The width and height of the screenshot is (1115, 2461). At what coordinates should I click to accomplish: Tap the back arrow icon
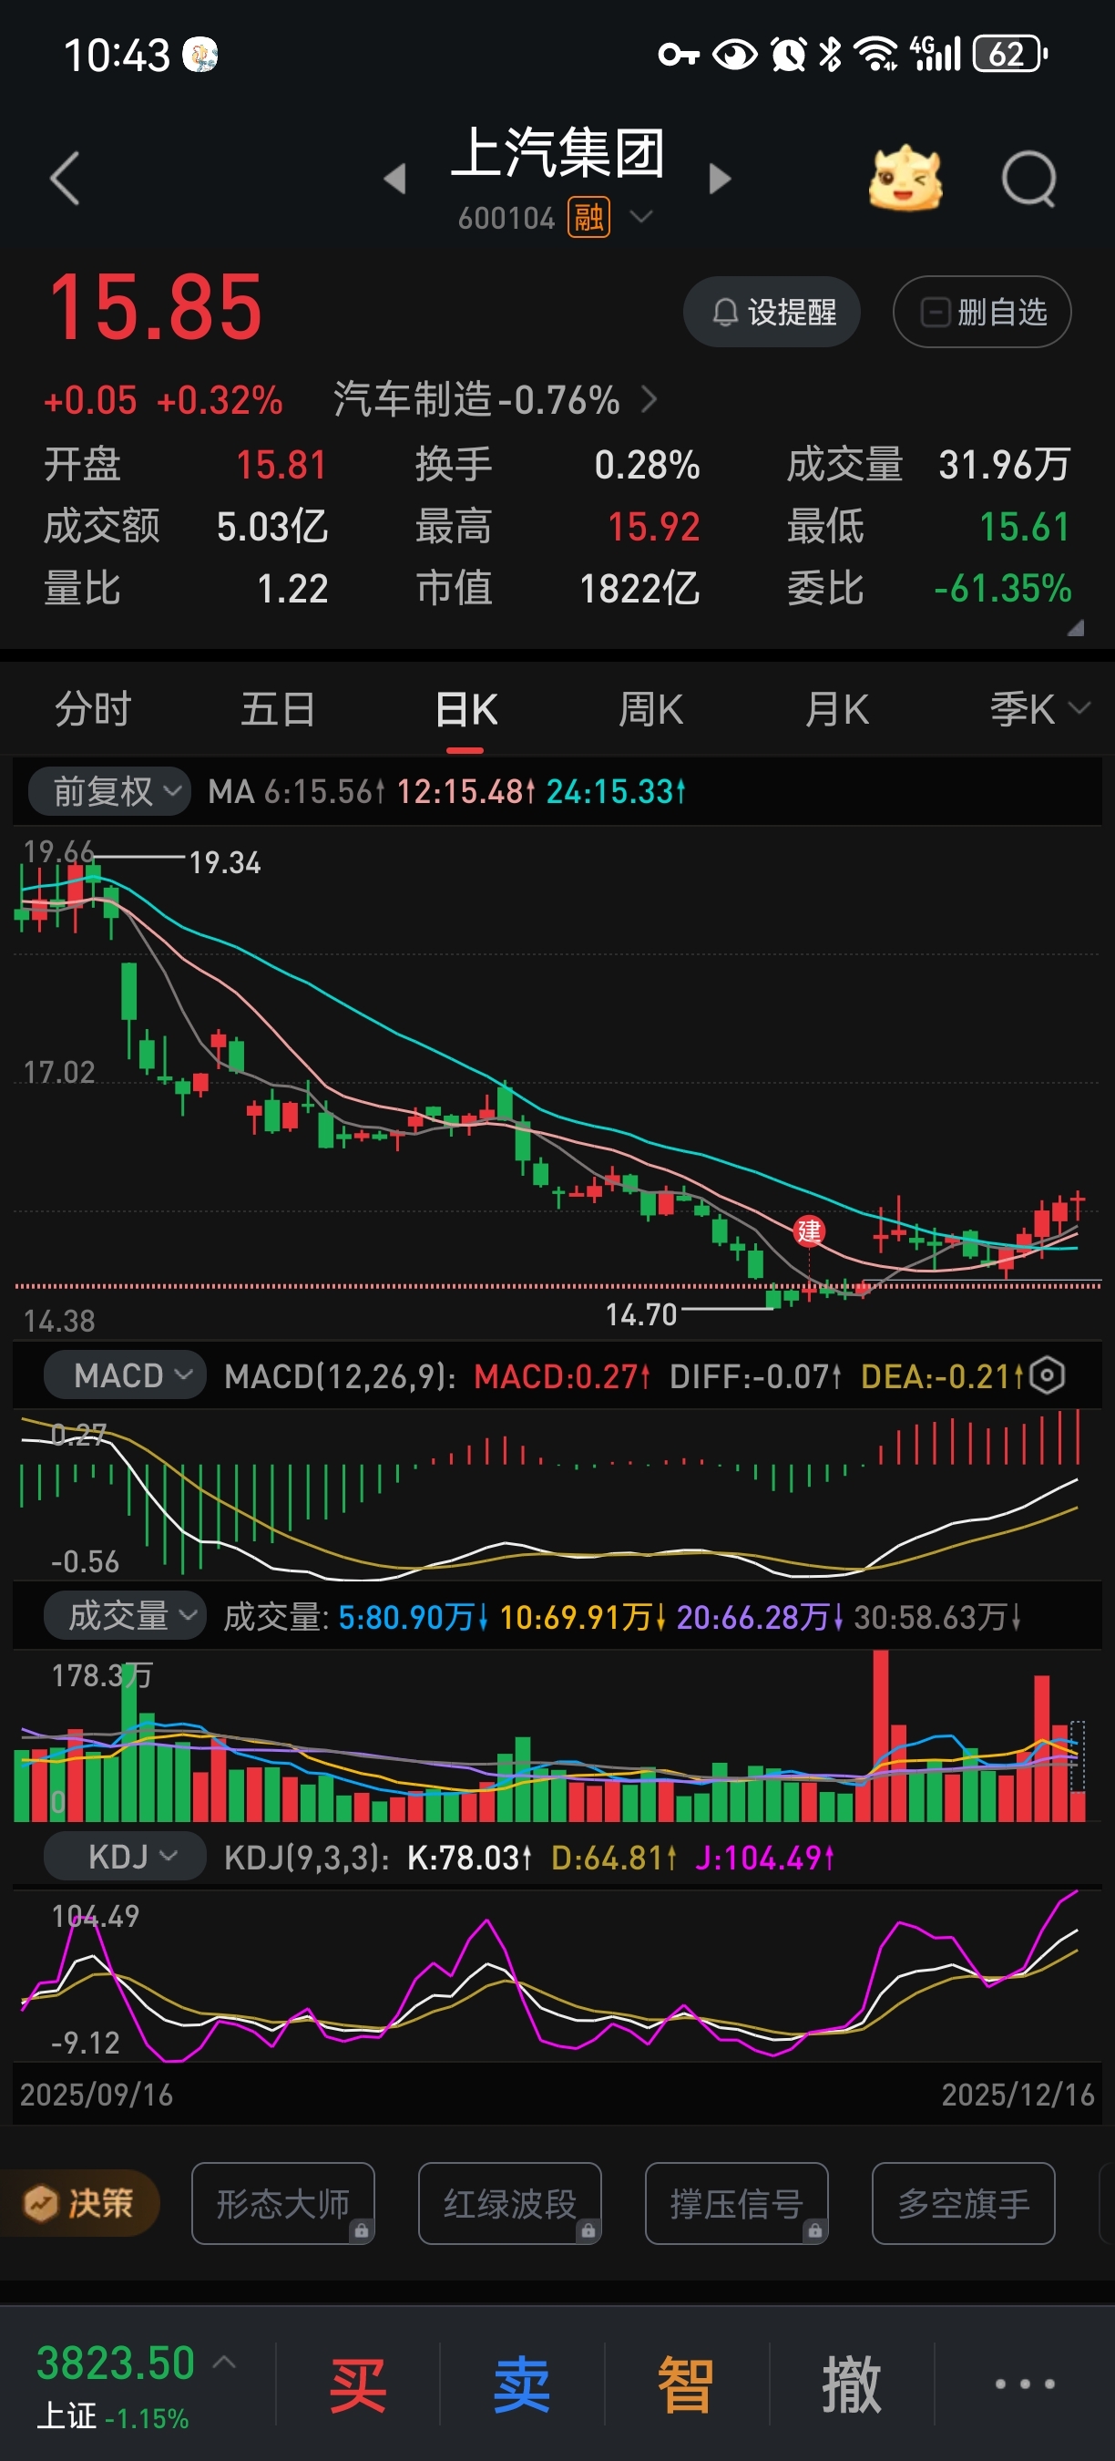[65, 179]
